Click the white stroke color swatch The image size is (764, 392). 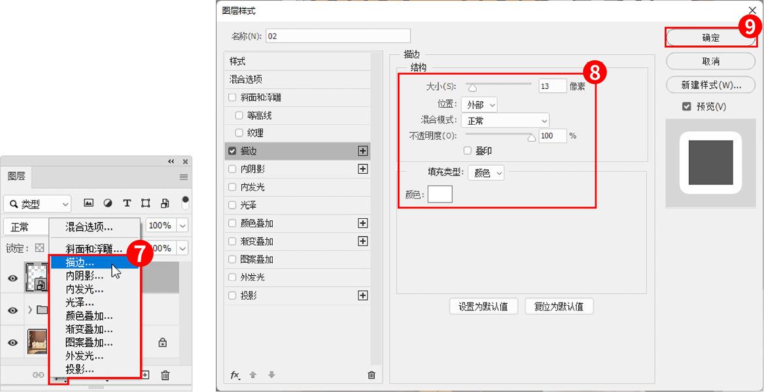click(440, 194)
